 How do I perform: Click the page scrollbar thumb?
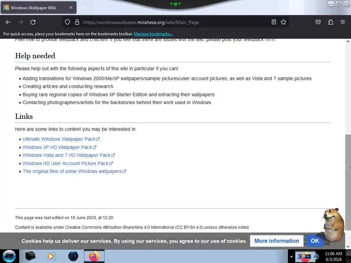[348, 182]
